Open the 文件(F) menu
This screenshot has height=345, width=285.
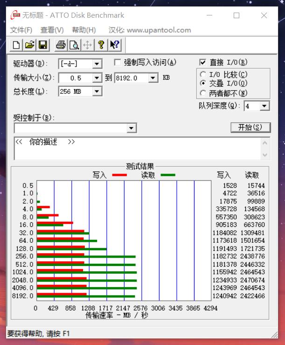[21, 30]
